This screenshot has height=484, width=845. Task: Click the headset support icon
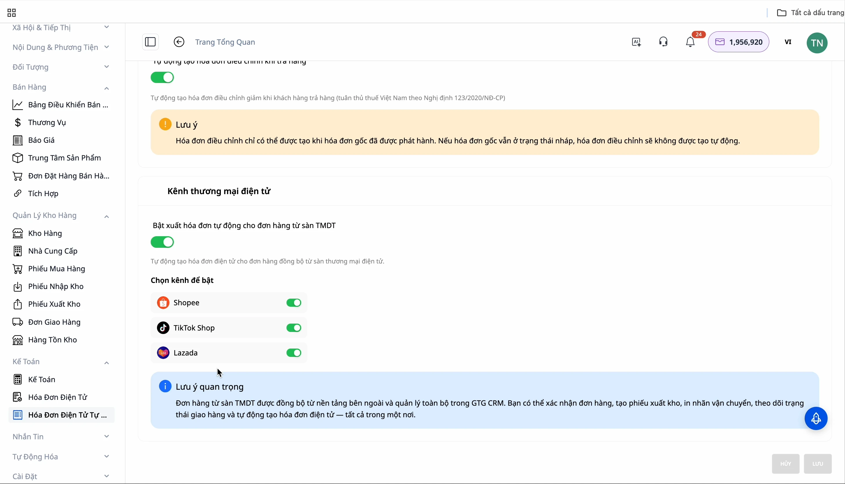(x=663, y=42)
